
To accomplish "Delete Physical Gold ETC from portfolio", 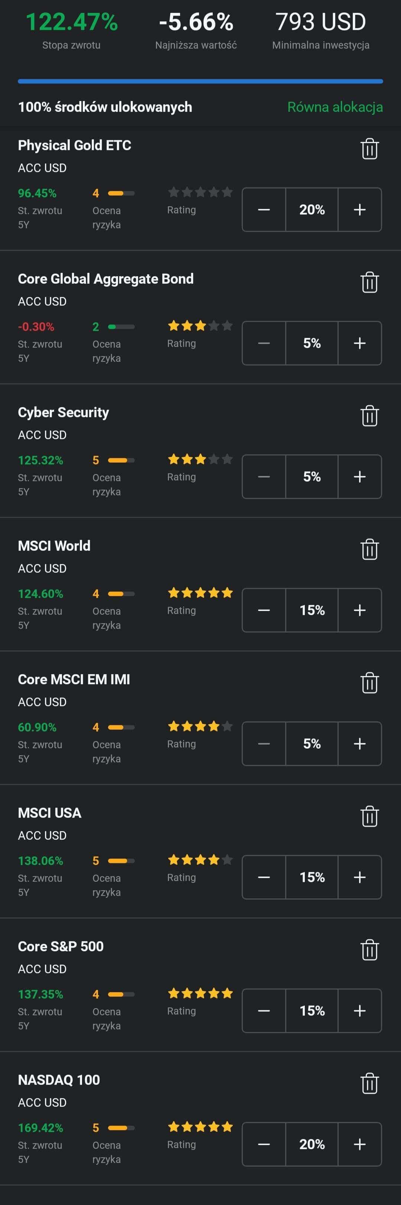I will [369, 149].
